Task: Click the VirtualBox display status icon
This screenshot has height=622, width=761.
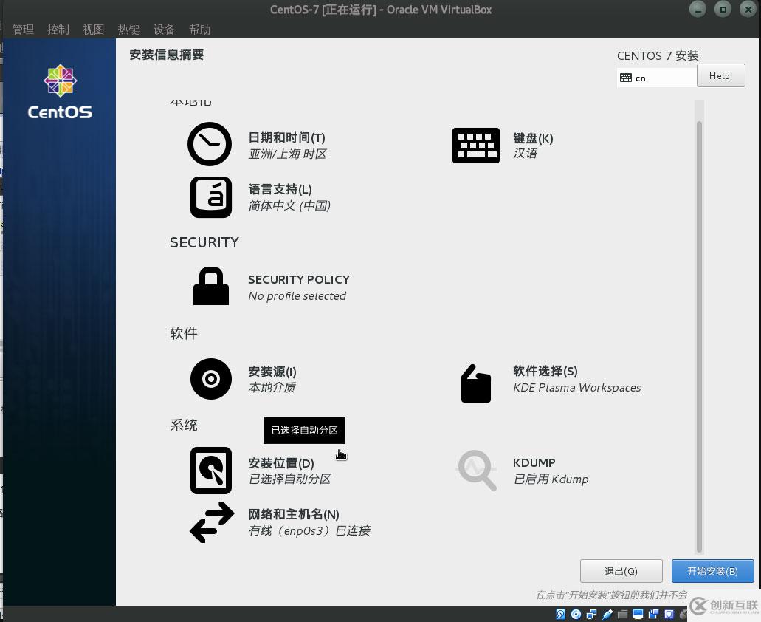Action: coord(638,614)
